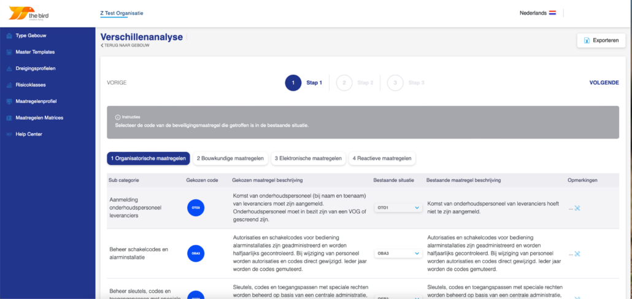Click the Verschillenanalyse heading
632x299 pixels.
pyautogui.click(x=142, y=37)
